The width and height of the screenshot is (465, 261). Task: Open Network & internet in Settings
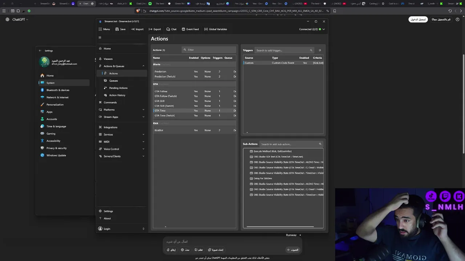tap(64, 97)
